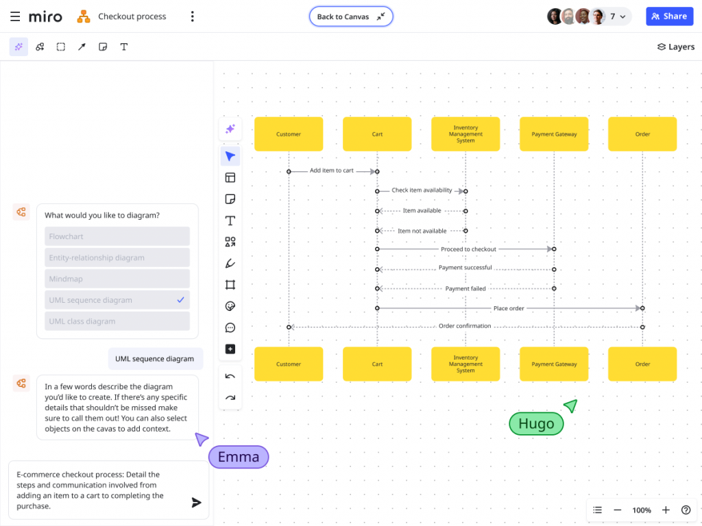Open the Layers panel
The height and width of the screenshot is (526, 702).
coord(675,47)
